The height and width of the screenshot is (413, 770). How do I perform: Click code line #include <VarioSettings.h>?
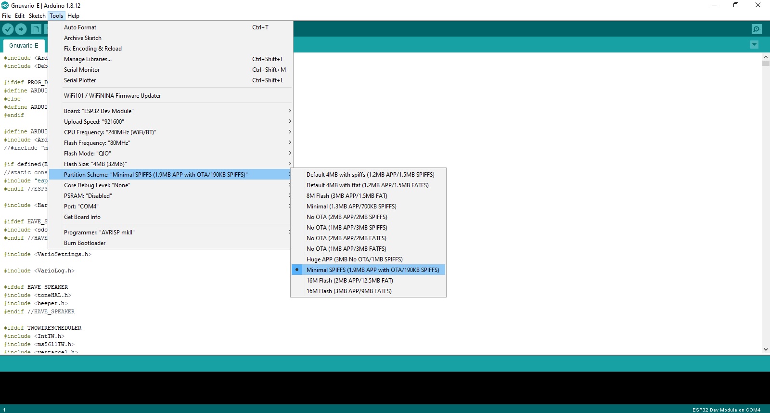(x=48, y=255)
